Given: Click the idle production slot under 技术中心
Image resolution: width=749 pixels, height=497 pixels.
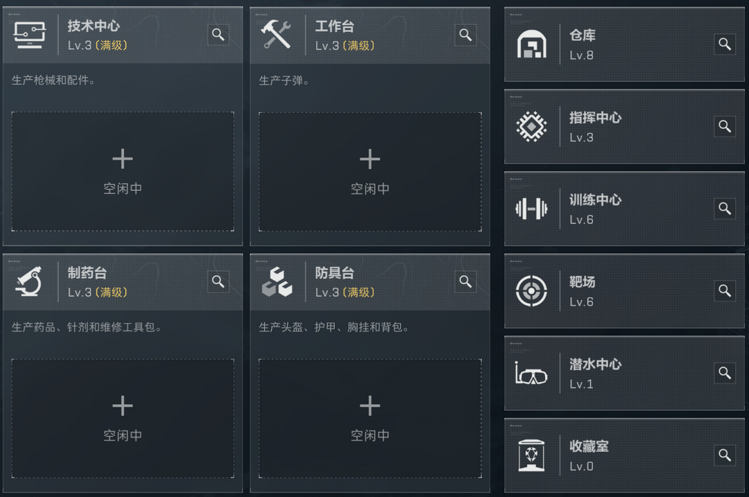Looking at the screenshot, I should (123, 172).
